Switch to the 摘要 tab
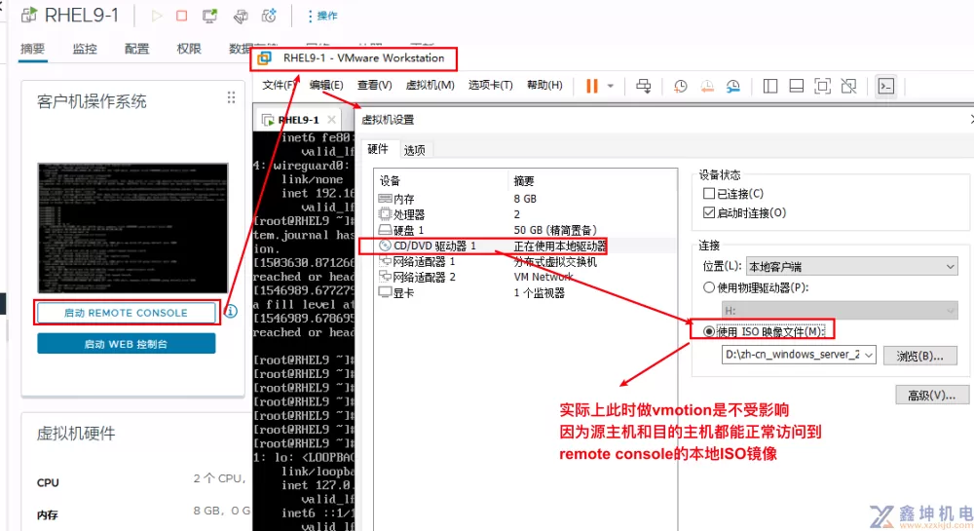Image resolution: width=974 pixels, height=531 pixels. coord(32,49)
